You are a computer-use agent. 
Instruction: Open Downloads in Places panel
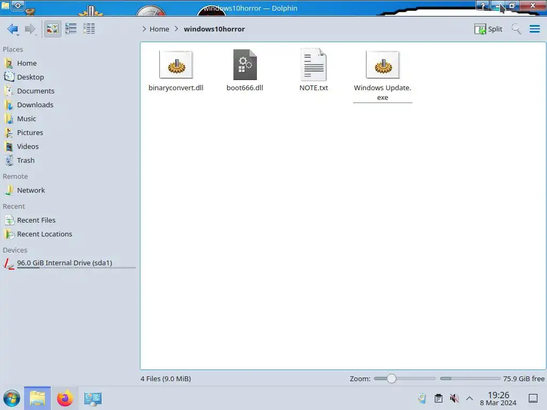pos(69,105)
